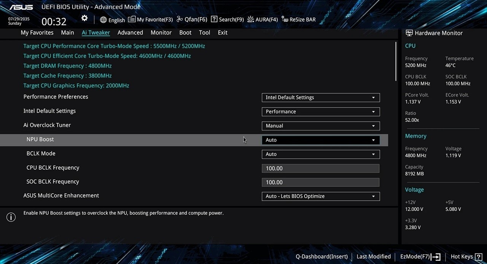Click the +12V 12.000 V reading
Image resolution: width=487 pixels, height=264 pixels.
click(x=414, y=209)
